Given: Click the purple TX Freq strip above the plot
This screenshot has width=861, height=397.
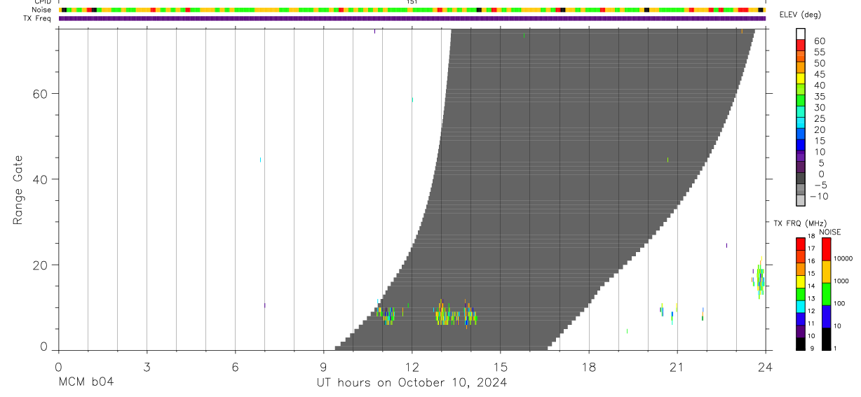Looking at the screenshot, I should click(412, 18).
